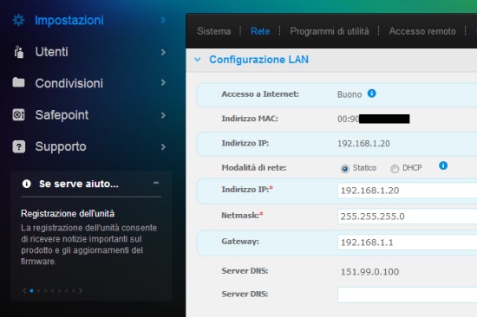Viewport: 477px width, 317px height.
Task: Expand the Safepoint menu arrow
Action: coord(163,115)
